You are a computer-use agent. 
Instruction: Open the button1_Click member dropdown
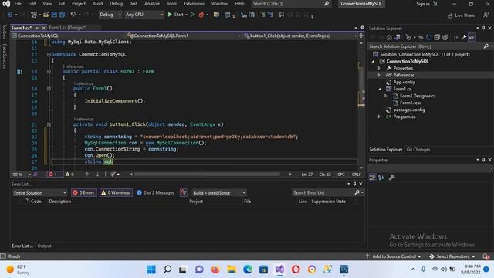click(x=300, y=36)
